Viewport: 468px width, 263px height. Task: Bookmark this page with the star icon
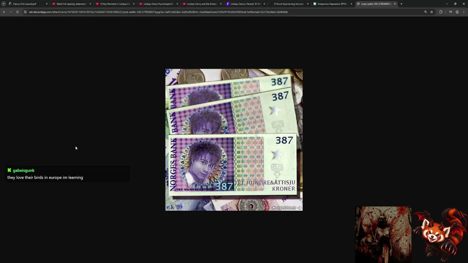click(x=432, y=12)
